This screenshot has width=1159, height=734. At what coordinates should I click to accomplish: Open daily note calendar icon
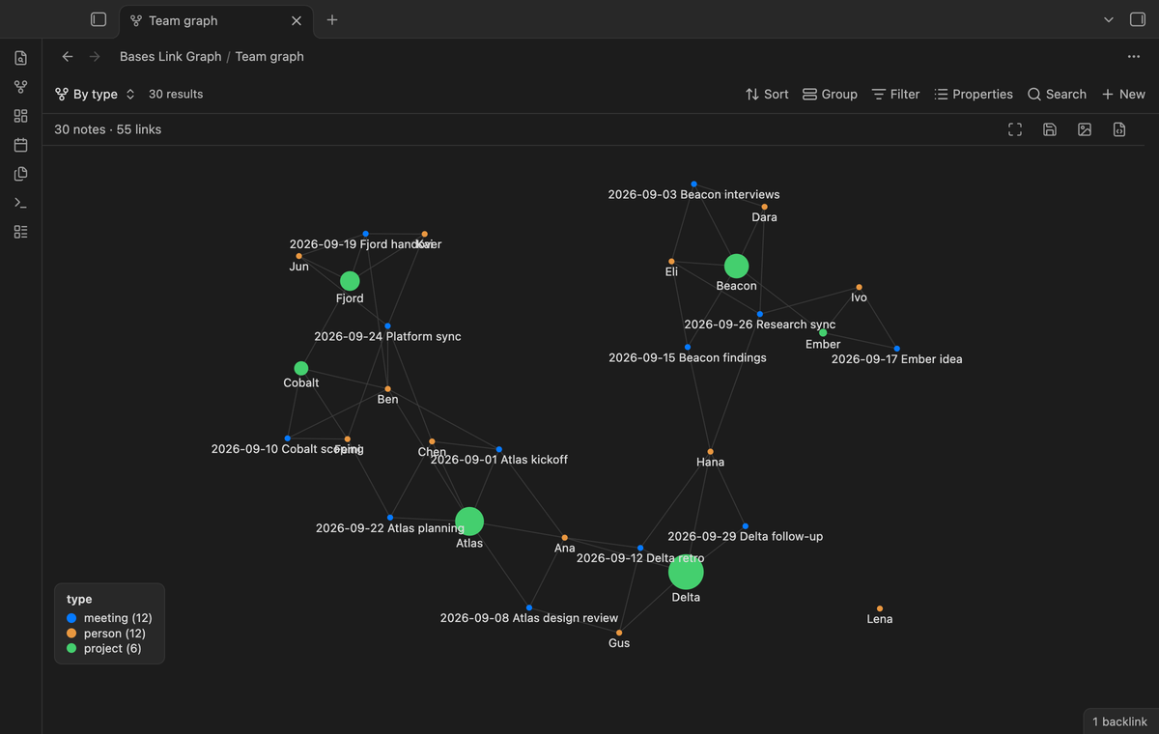20,145
